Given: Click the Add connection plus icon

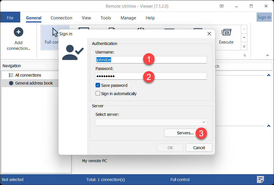Looking at the screenshot, I should pyautogui.click(x=19, y=32).
